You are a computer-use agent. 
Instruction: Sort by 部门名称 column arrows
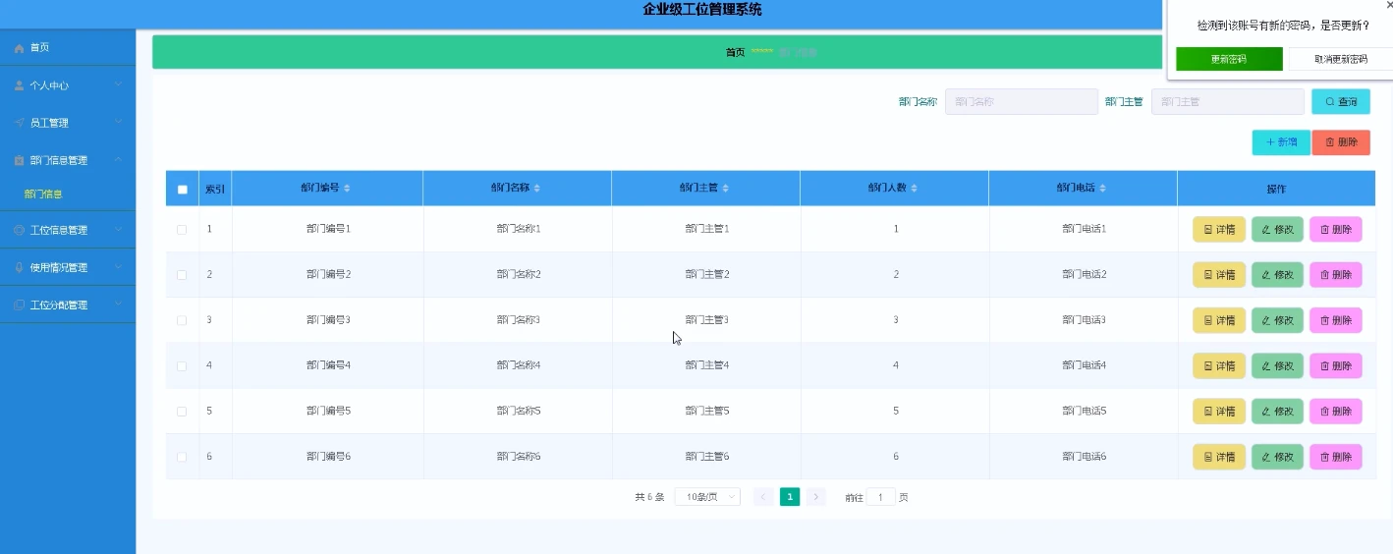click(536, 189)
